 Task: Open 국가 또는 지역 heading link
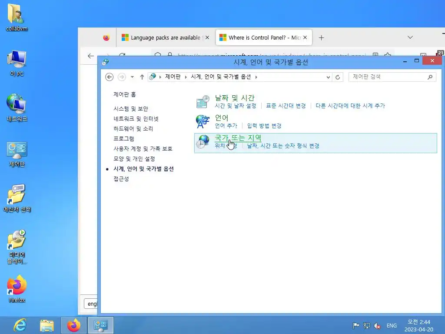tap(238, 138)
